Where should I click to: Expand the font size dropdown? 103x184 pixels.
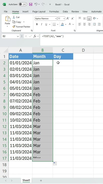[64, 19]
